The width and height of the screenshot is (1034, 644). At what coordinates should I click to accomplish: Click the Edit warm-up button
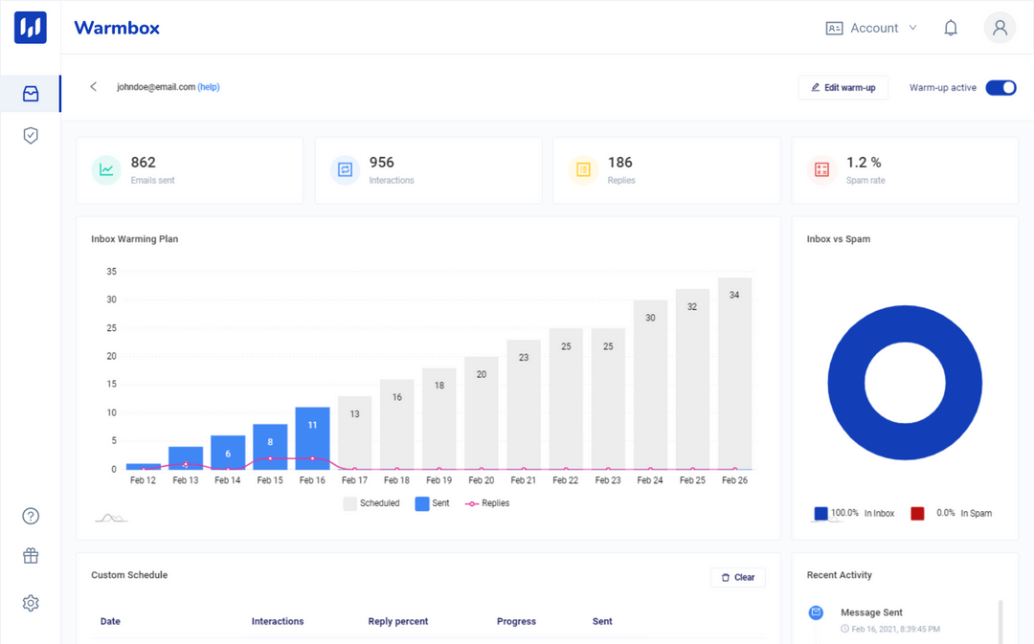(x=843, y=87)
